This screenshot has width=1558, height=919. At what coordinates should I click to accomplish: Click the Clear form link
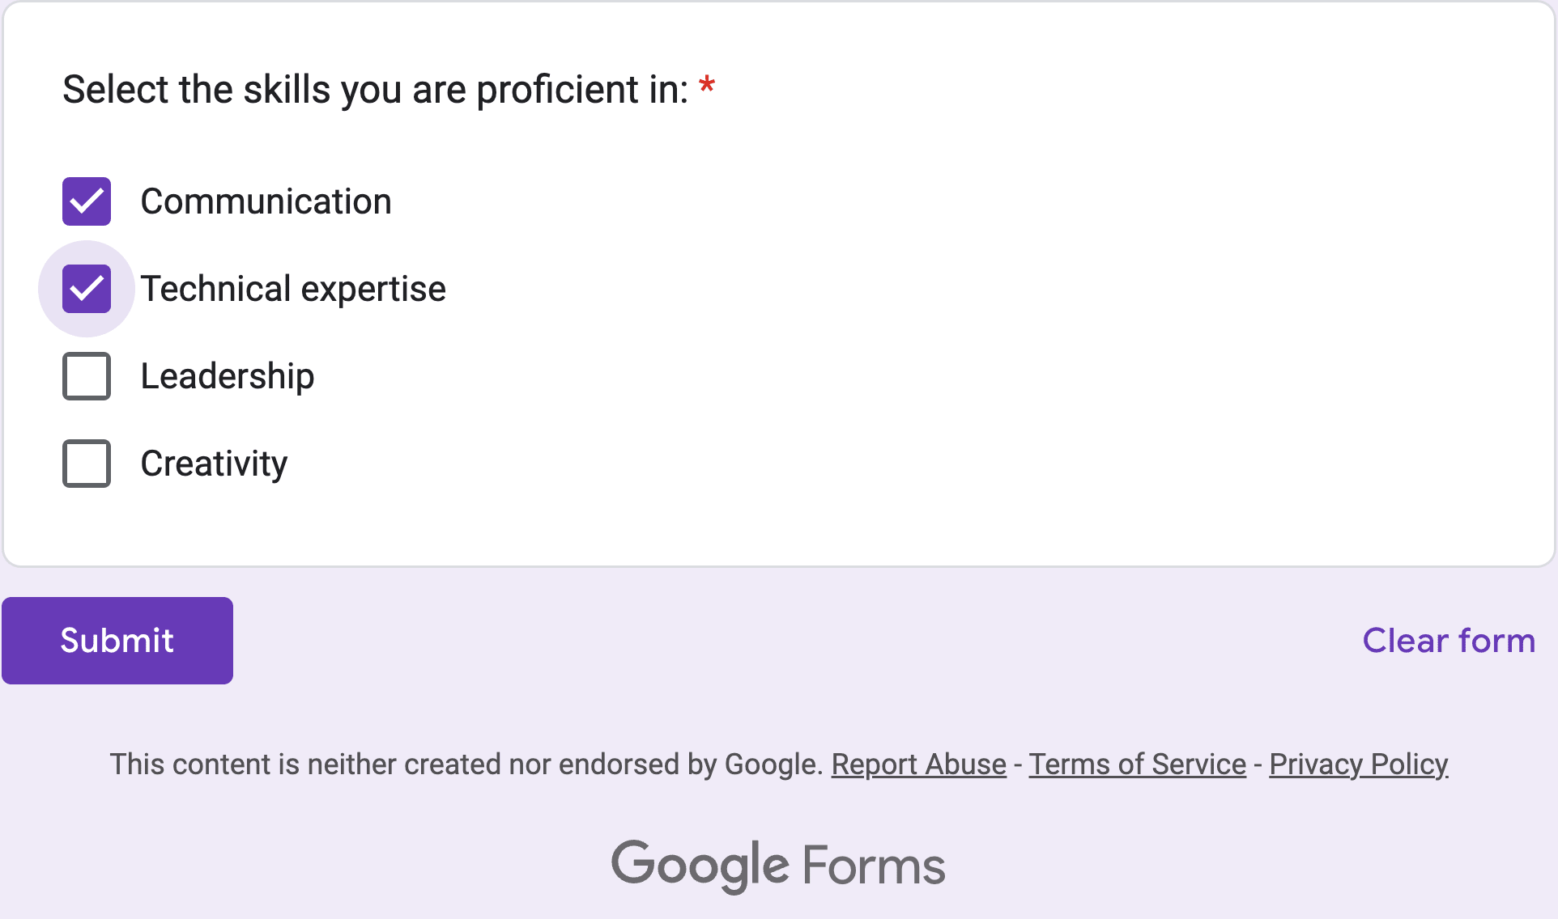(1448, 640)
